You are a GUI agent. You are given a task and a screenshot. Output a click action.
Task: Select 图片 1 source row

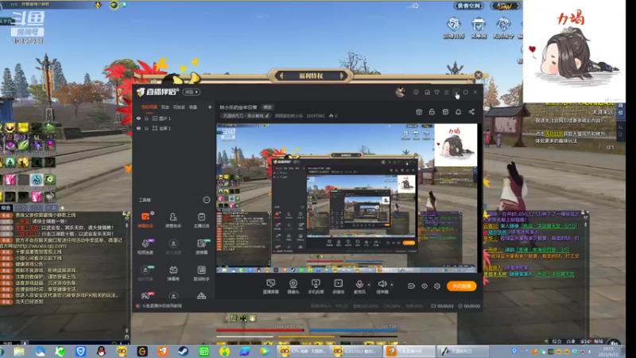tap(174, 119)
